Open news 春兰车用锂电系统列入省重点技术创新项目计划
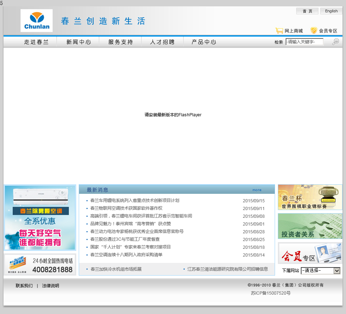 pos(135,201)
